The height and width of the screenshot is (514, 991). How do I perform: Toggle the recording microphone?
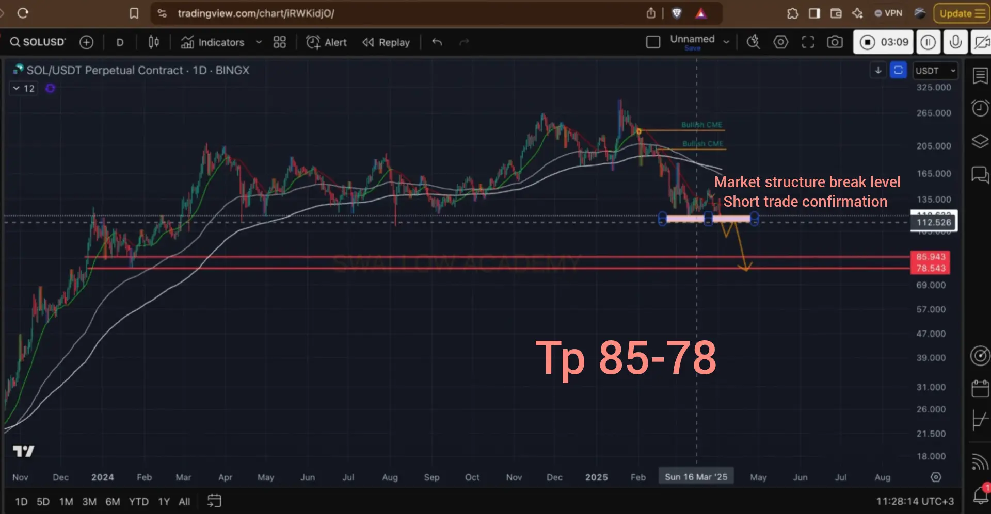coord(955,42)
